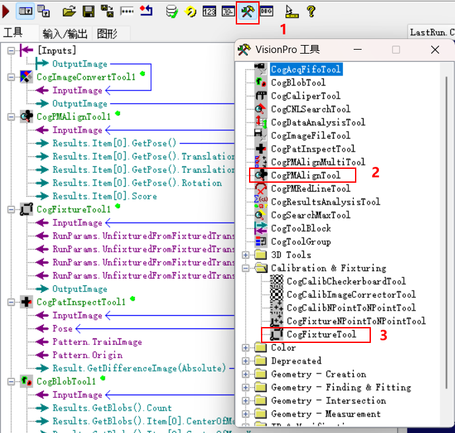Viewport: 455px width, 433px height.
Task: Select CogPMAlignMultiTool entry
Action: tap(318, 162)
